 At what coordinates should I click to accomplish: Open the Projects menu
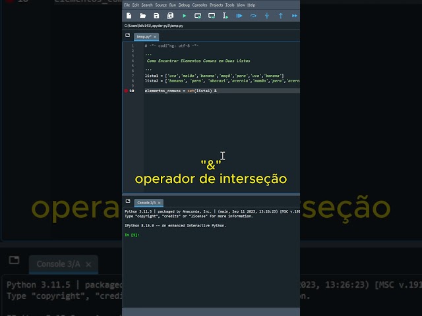pyautogui.click(x=216, y=5)
